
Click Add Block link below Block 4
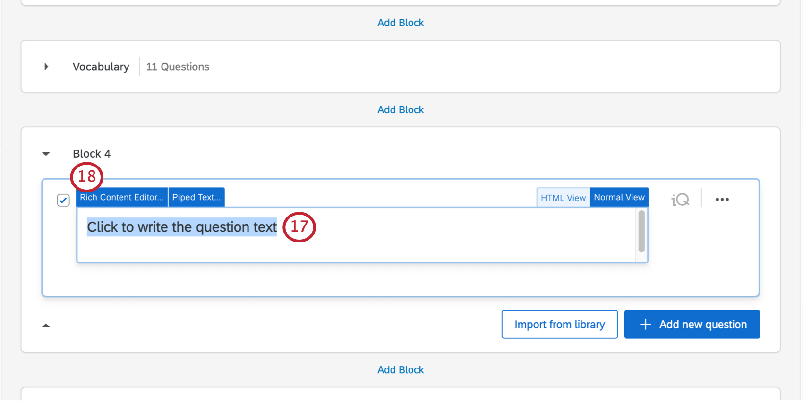point(401,370)
